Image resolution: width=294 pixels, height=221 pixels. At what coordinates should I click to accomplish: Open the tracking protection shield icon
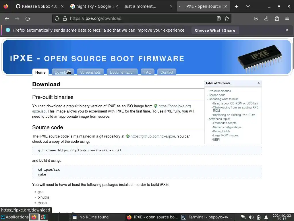[x=57, y=18]
